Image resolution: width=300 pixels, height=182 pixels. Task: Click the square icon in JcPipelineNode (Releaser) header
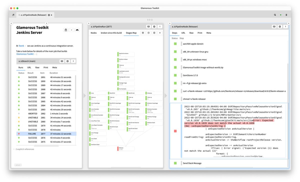point(280,27)
